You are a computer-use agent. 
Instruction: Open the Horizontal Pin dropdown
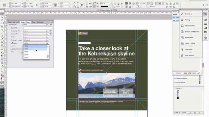[x=36, y=31]
